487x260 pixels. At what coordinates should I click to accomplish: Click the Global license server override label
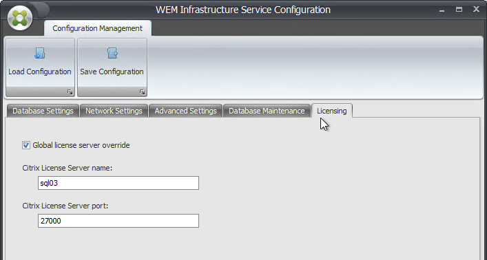pos(81,145)
